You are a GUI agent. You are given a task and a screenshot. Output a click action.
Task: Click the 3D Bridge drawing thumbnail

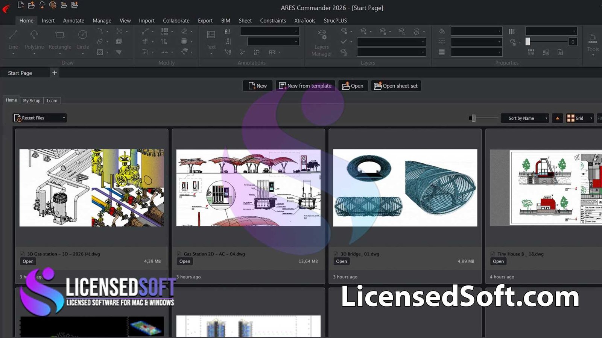tap(405, 188)
